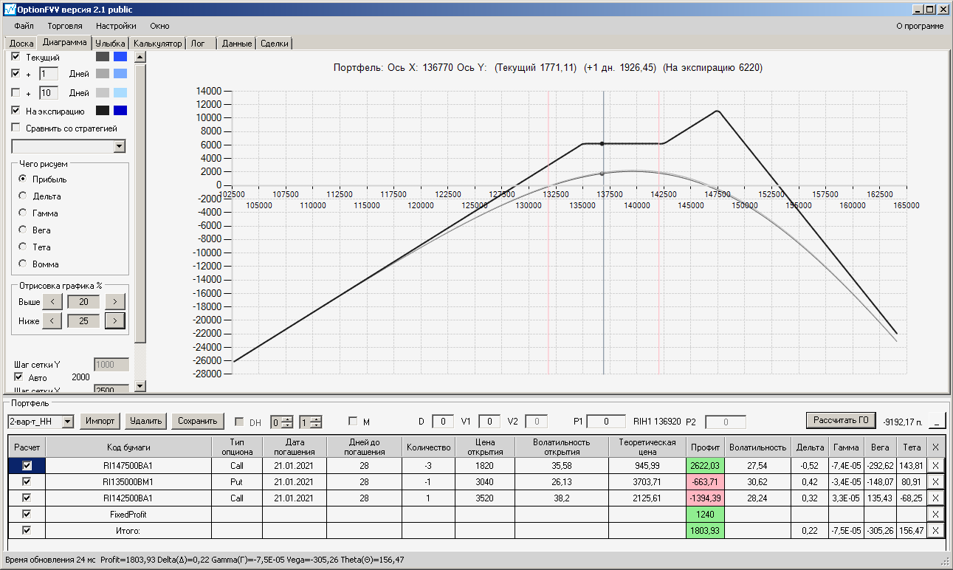Delete the RI147500BA1 row with X
Image resolution: width=953 pixels, height=570 pixels.
point(935,465)
